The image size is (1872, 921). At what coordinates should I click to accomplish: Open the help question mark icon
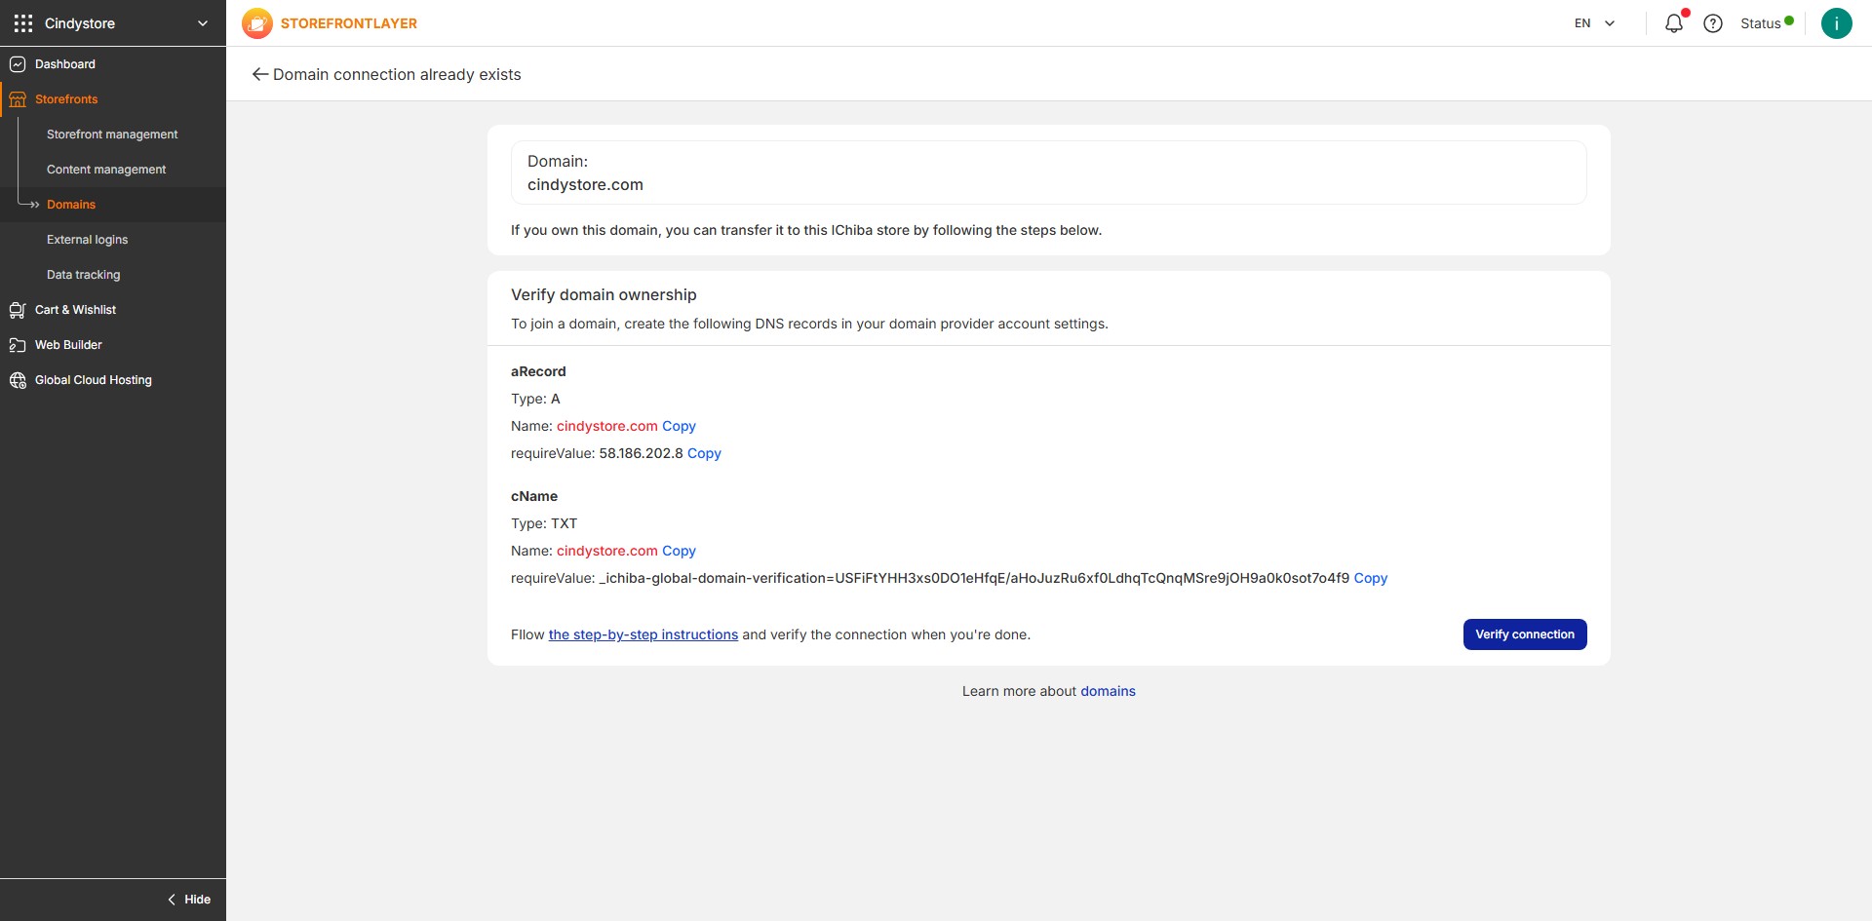point(1712,23)
